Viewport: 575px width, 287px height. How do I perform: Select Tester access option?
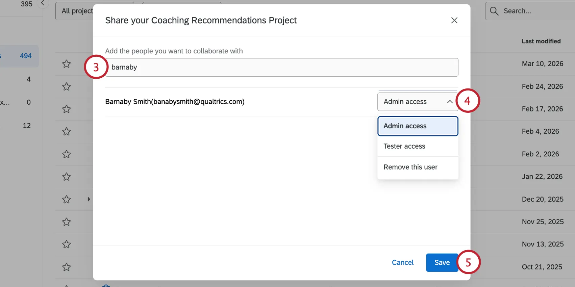coord(418,146)
